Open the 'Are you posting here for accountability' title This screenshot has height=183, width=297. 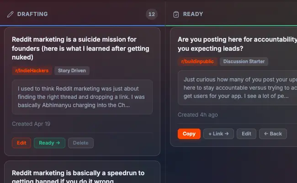237,44
